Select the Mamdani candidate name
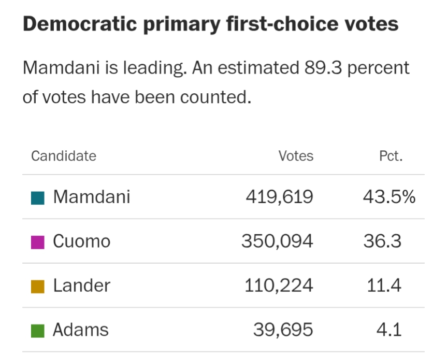This screenshot has height=356, width=447. pyautogui.click(x=92, y=197)
